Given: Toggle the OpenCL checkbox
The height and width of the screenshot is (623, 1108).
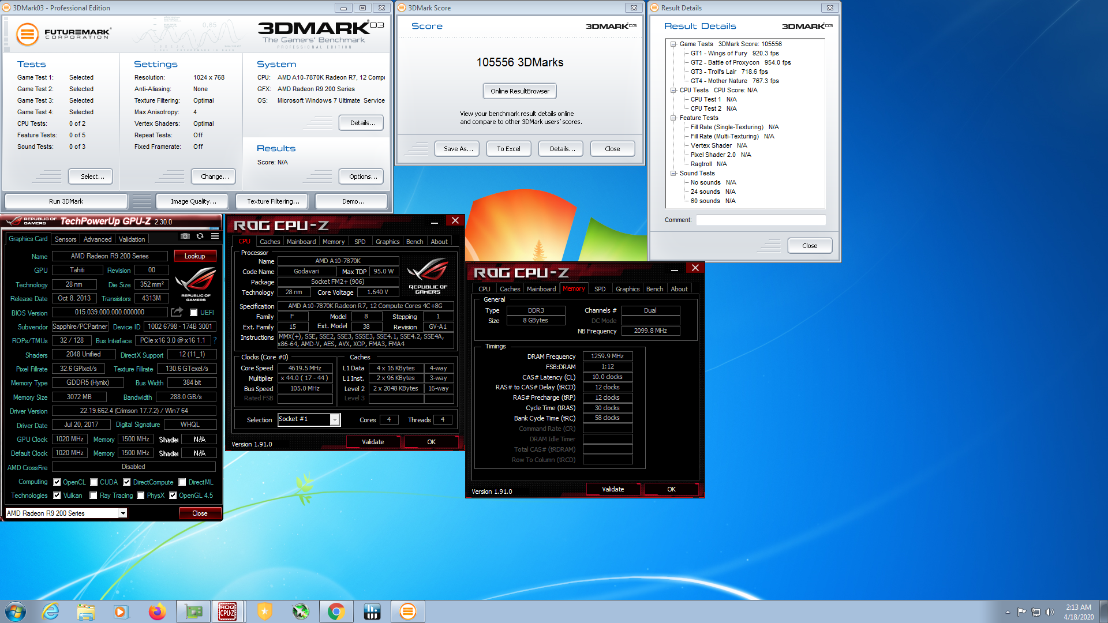Looking at the screenshot, I should point(57,482).
